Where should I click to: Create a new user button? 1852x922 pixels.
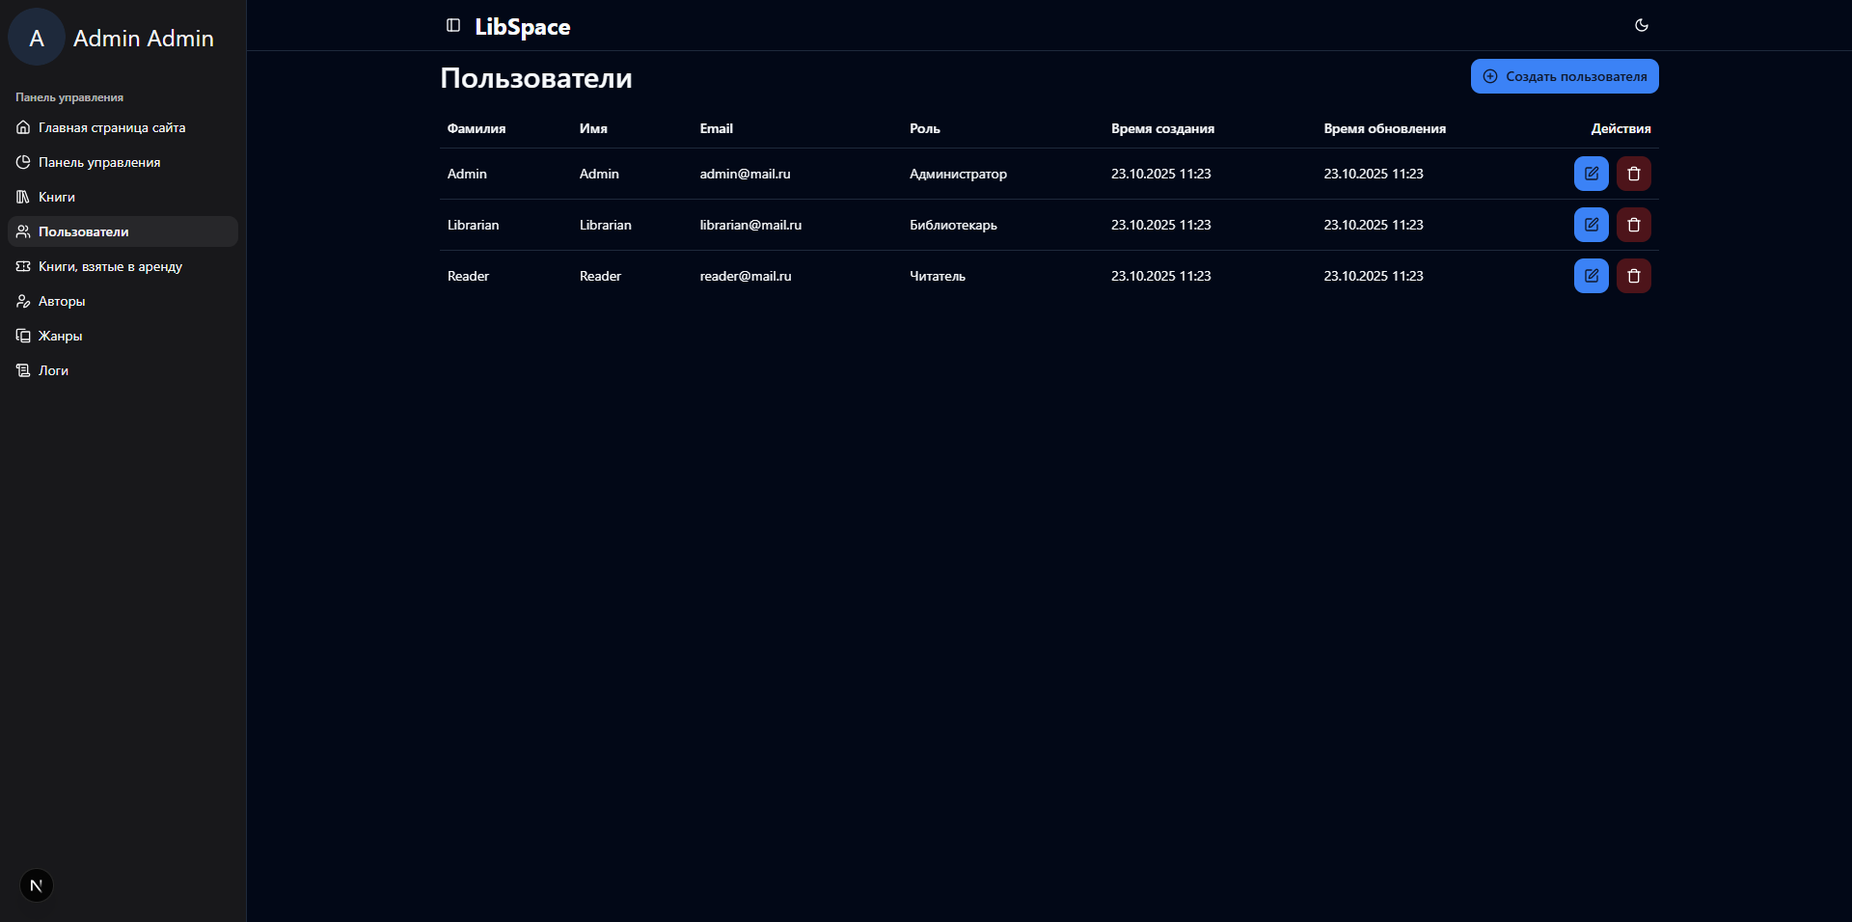(1564, 76)
